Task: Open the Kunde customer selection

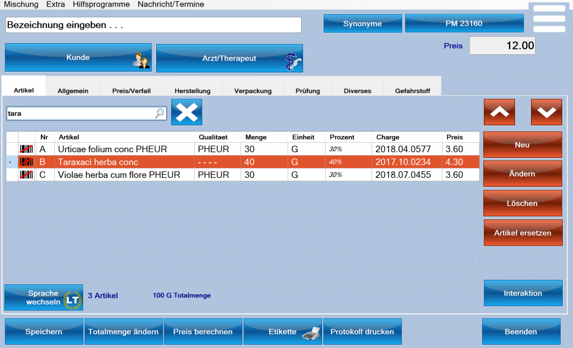Action: pos(78,58)
